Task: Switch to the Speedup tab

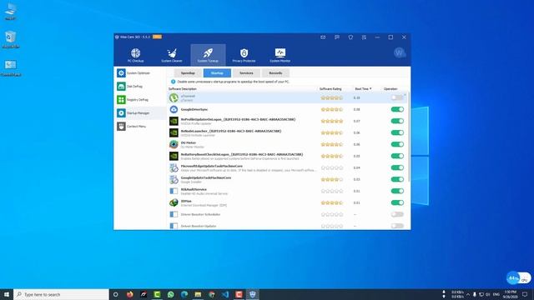Action: (188, 73)
